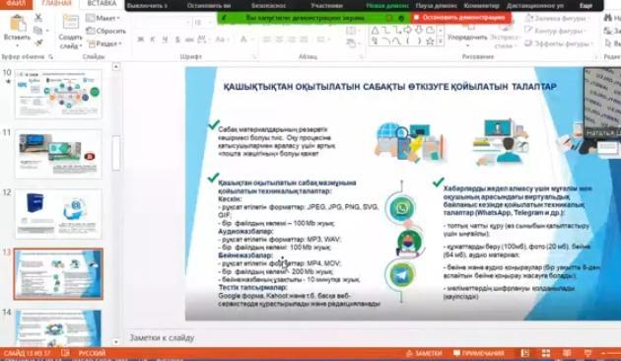Click the thumbnail pane scroll up arrow
Viewport: 621px width, 361px height.
(x=115, y=66)
